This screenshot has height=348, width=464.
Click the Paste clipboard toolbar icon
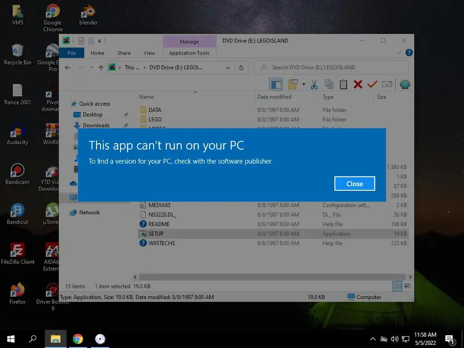(x=343, y=85)
